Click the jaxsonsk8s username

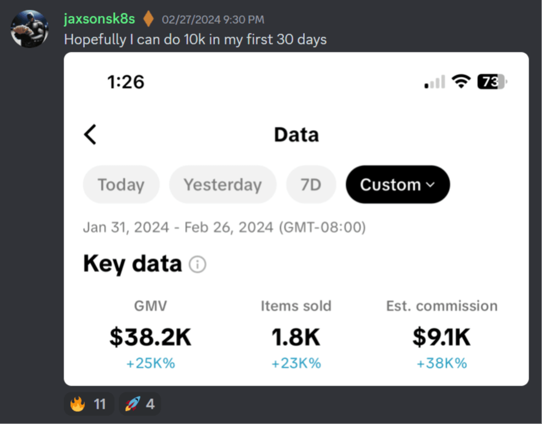pyautogui.click(x=99, y=19)
